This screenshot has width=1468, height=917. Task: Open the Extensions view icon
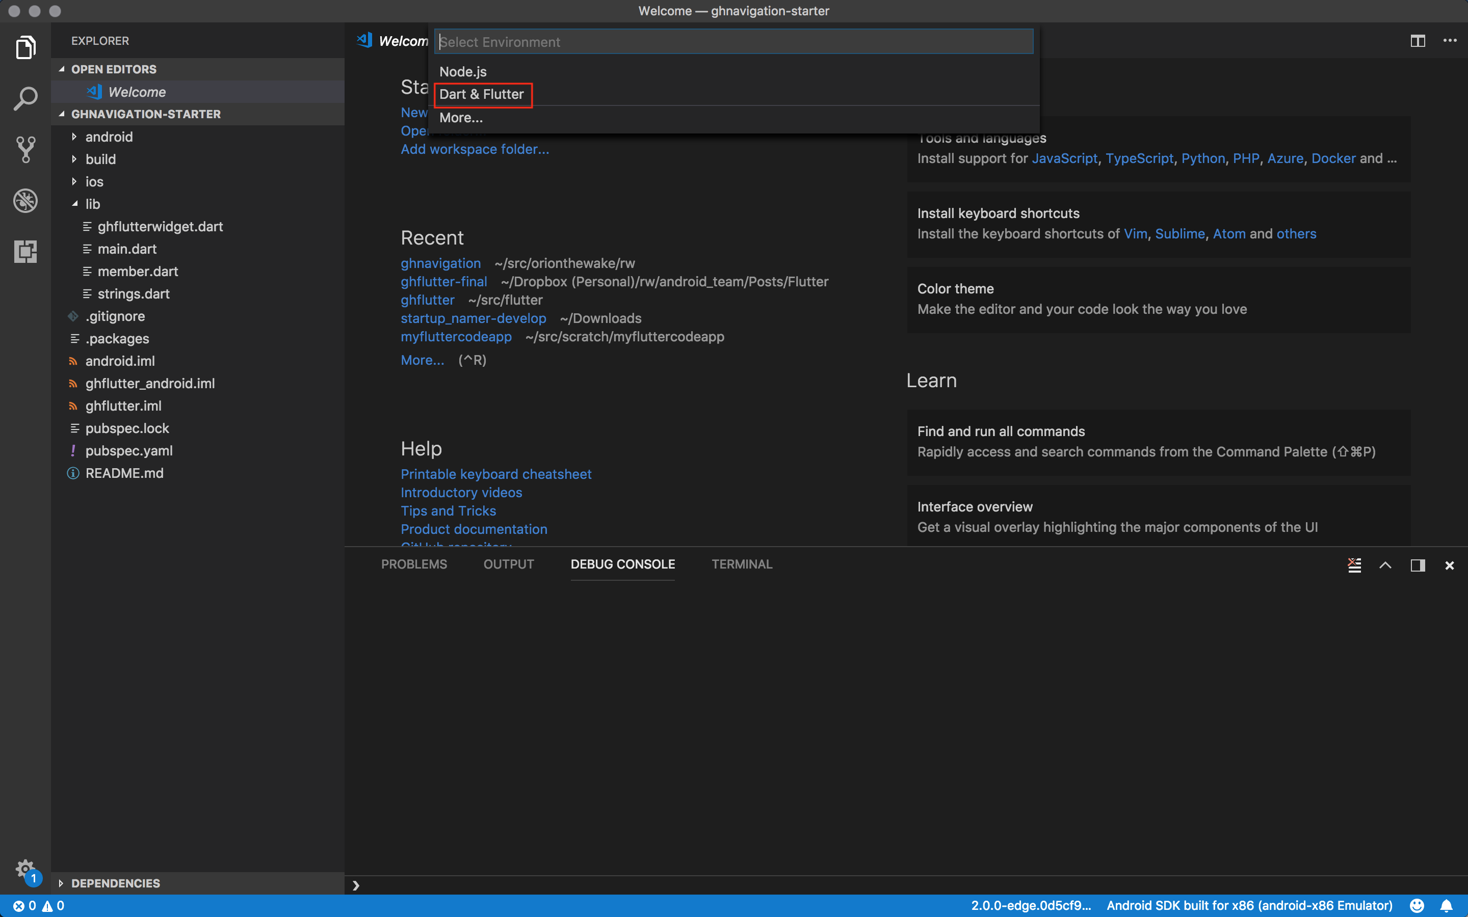click(x=25, y=251)
